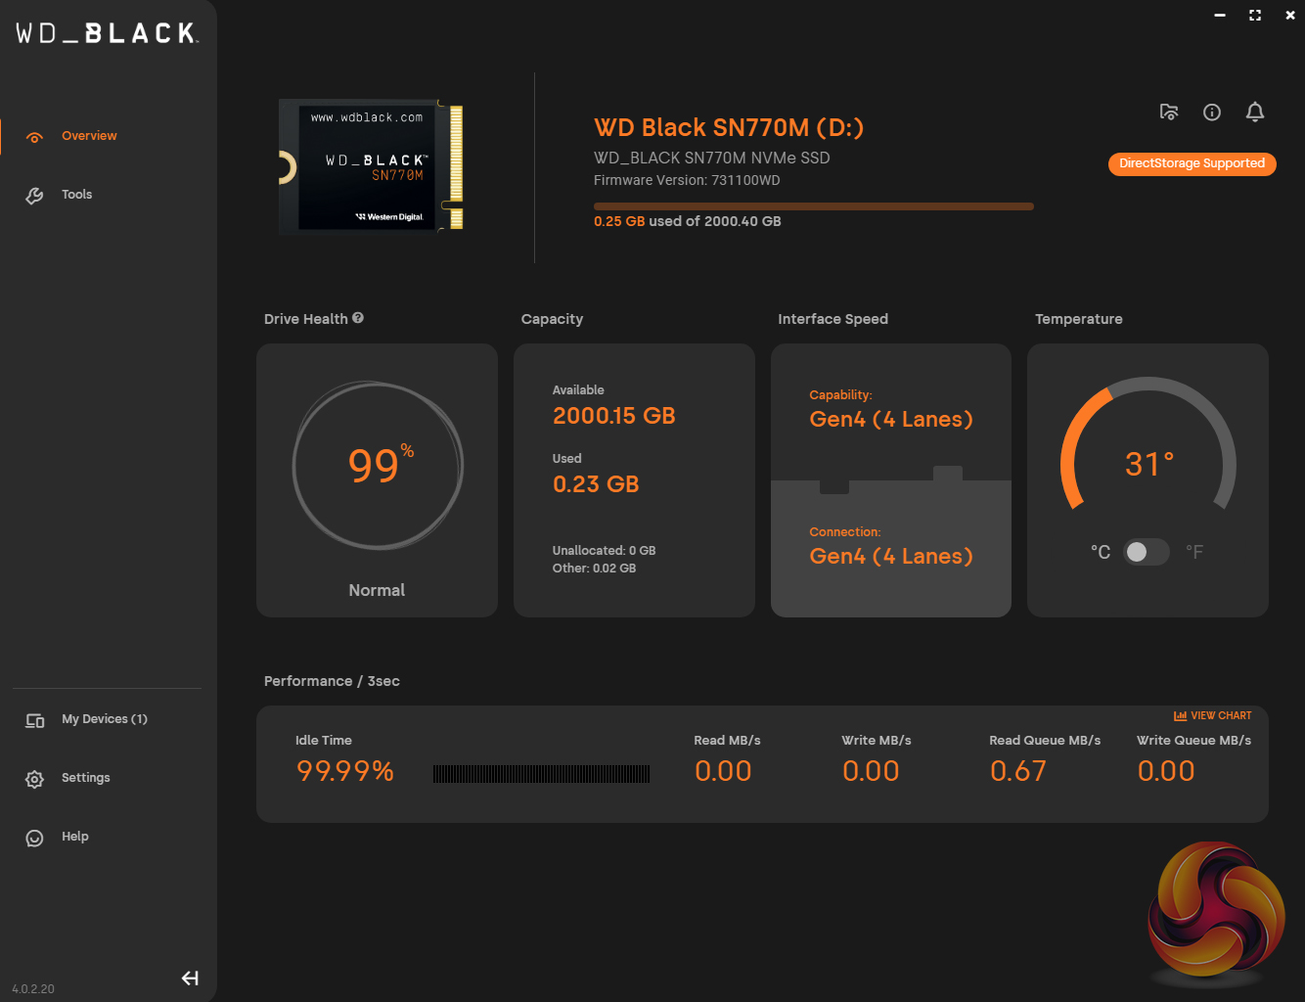Click the Settings gear icon
The image size is (1305, 1002).
tap(34, 779)
